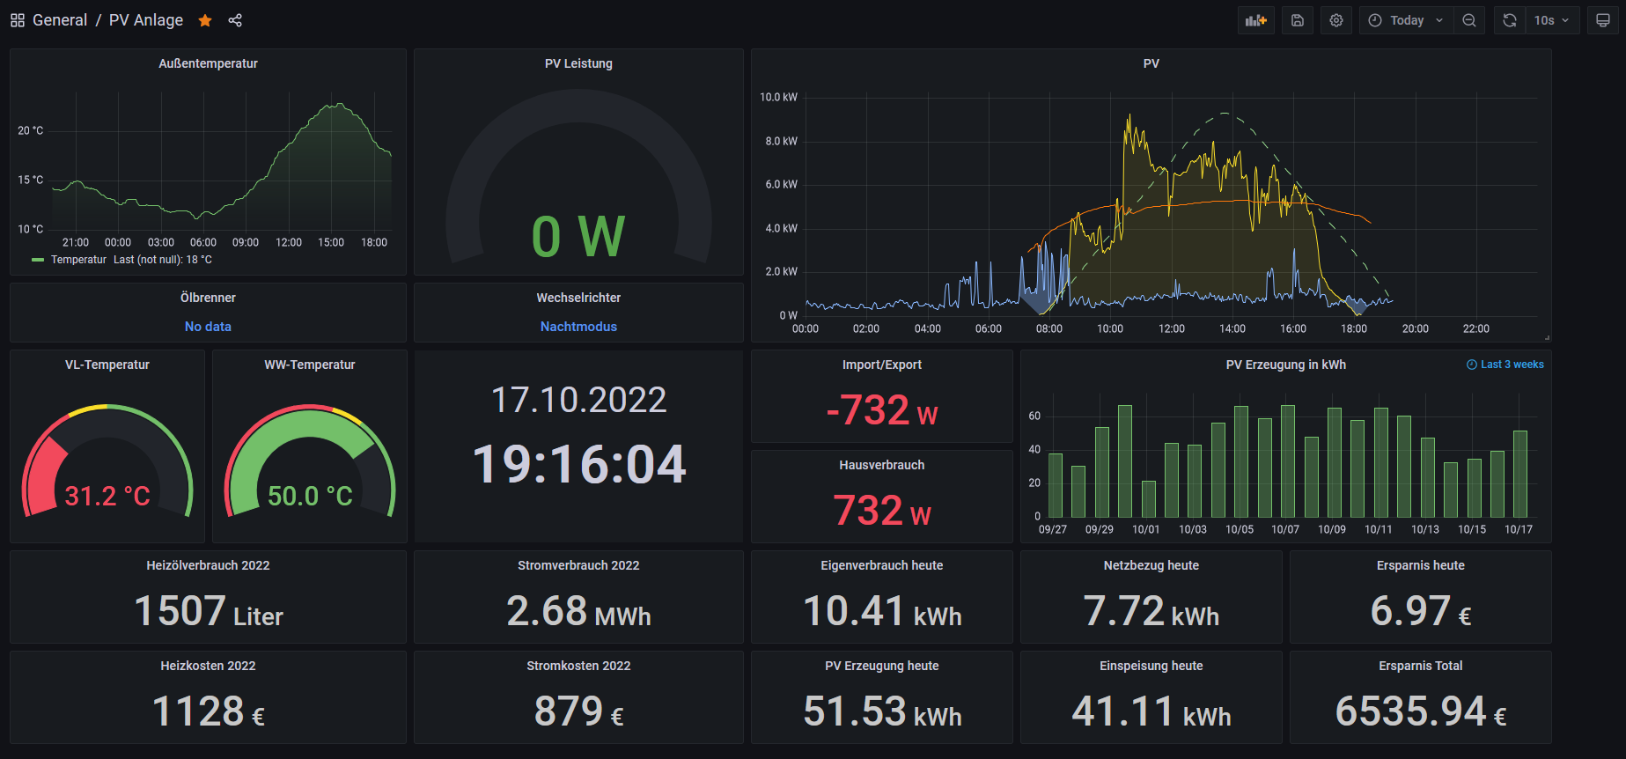Click the 19:16:04 clock display
Image resolution: width=1626 pixels, height=759 pixels.
coord(578,464)
